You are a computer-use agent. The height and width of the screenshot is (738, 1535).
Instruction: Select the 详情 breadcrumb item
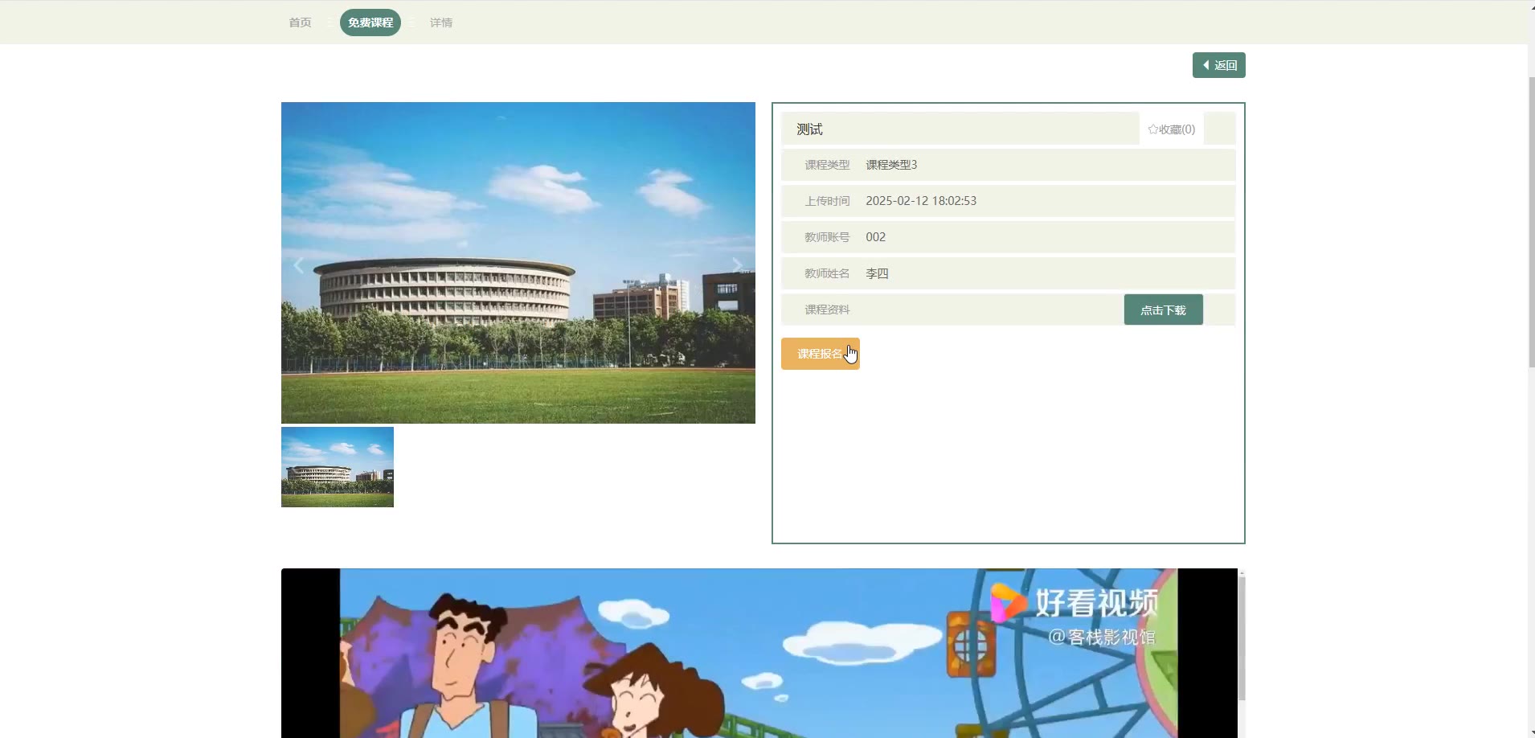(441, 23)
